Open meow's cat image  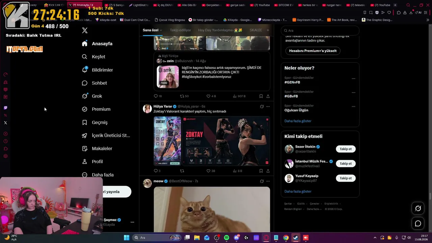212,210
